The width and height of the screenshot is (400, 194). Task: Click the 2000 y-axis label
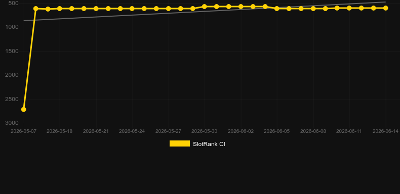pyautogui.click(x=12, y=75)
